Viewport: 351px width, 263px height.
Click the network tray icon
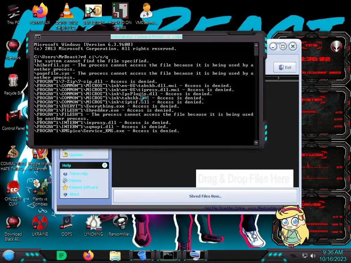pos(305,255)
